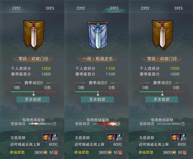Image resolution: width=193 pixels, height=159 pixels.
Task: Click the number 5 diamond in right panel
Action: [x=183, y=124]
